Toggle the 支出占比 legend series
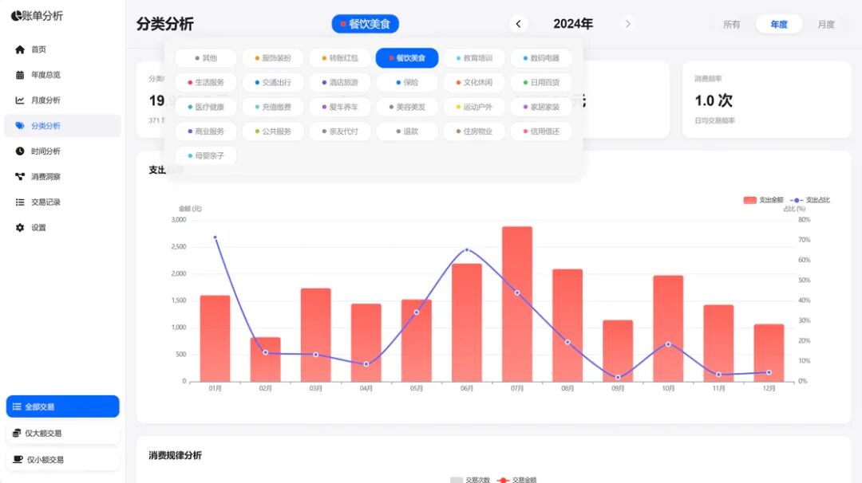This screenshot has height=483, width=862. [810, 200]
